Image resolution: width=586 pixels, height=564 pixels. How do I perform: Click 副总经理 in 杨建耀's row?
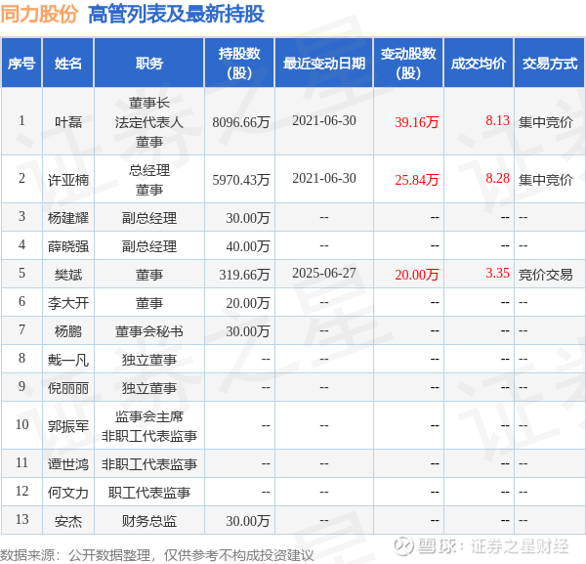point(149,218)
